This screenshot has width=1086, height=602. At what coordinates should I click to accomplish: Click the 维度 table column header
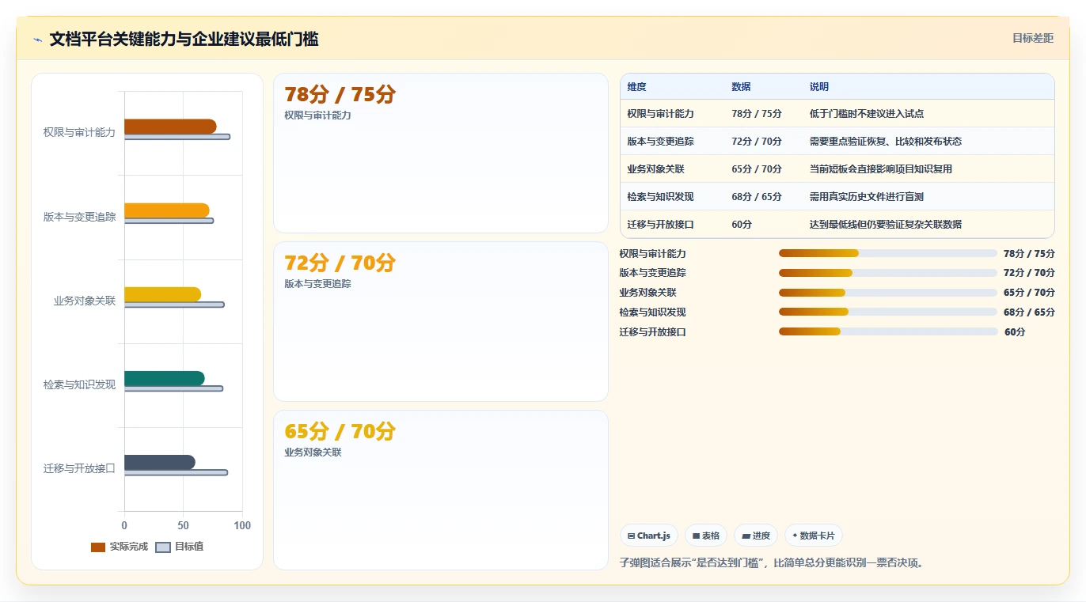(x=637, y=87)
